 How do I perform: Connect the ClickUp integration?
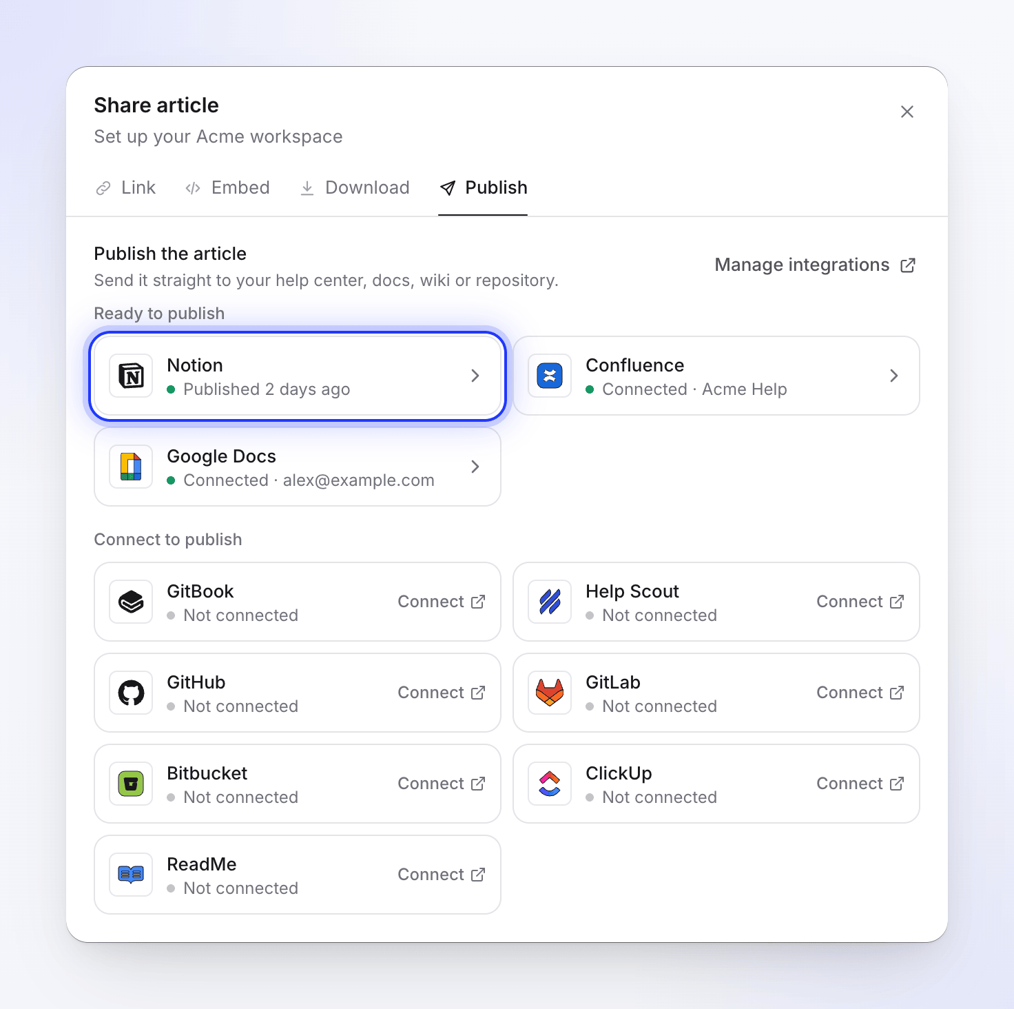860,784
